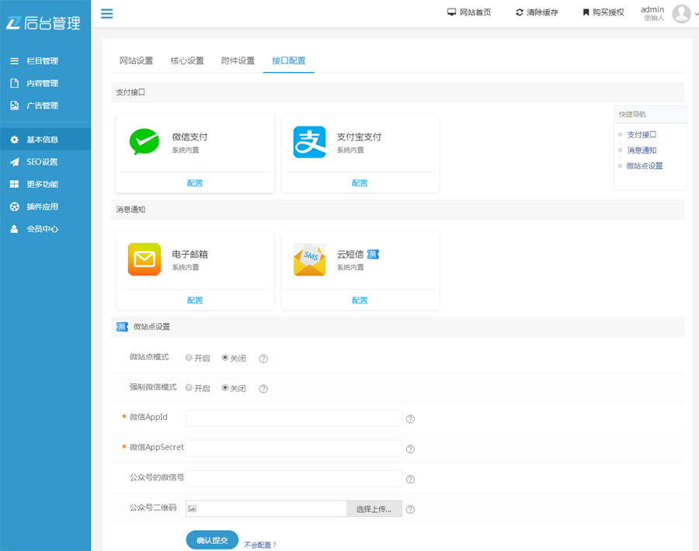699x551 pixels.
Task: Click the orange email envelope icon
Action: coord(144,259)
